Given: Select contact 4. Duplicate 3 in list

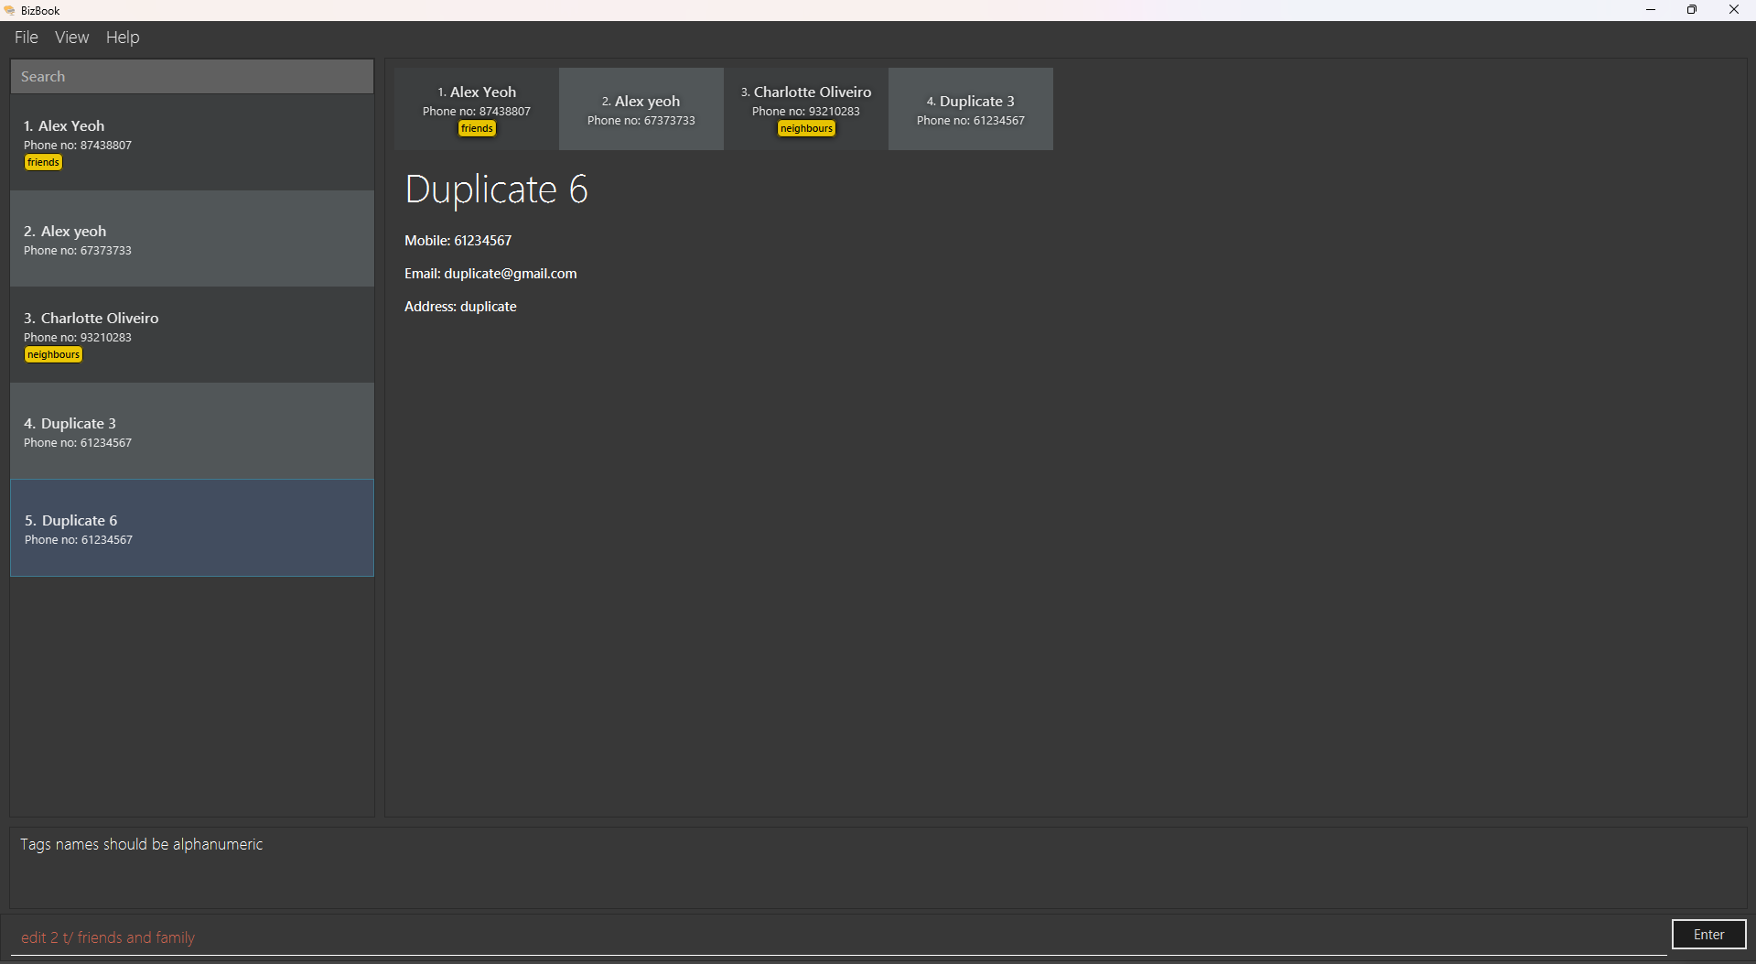Looking at the screenshot, I should (x=192, y=431).
